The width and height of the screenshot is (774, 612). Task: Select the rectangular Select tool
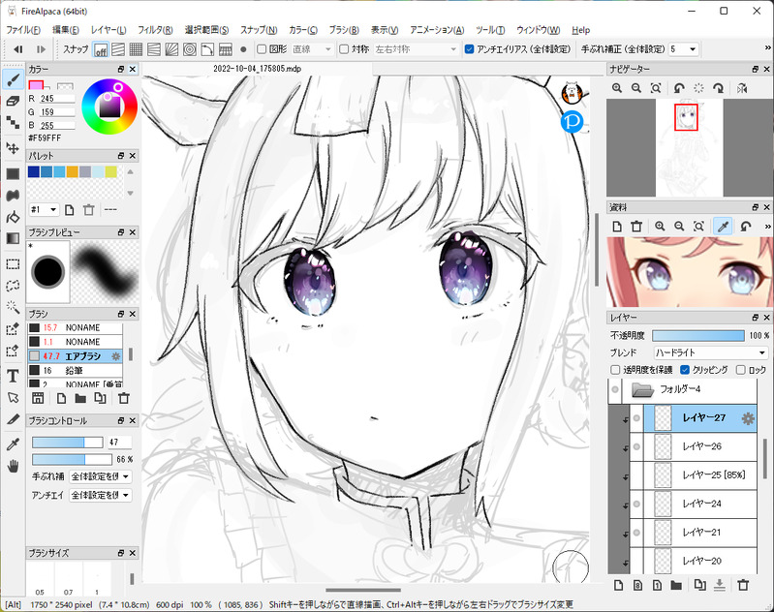tap(14, 264)
